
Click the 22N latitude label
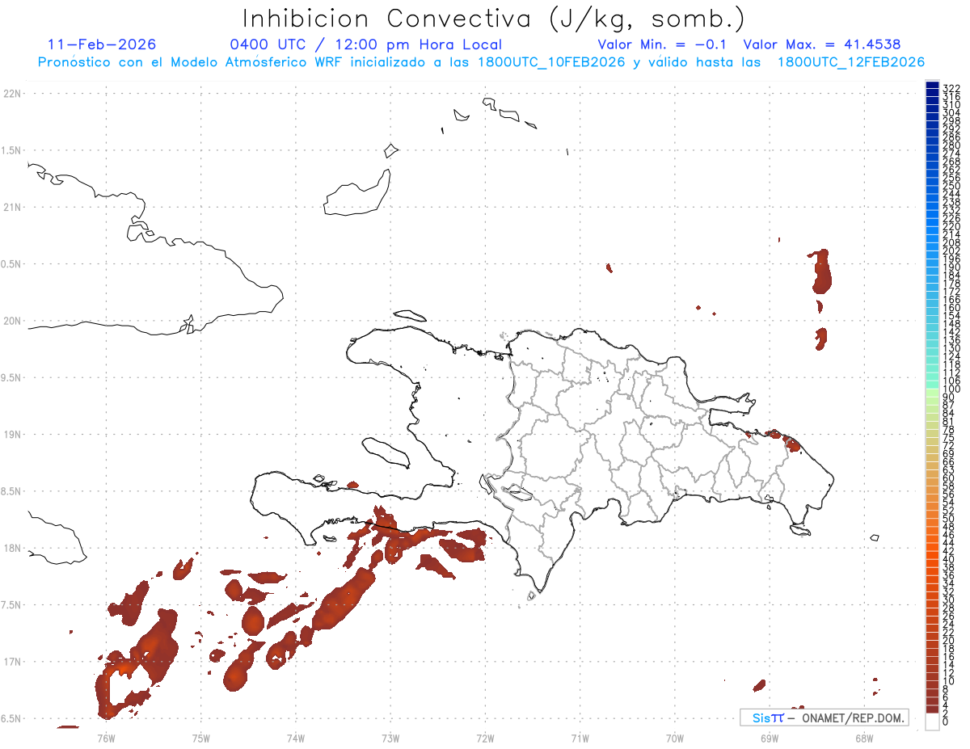[x=11, y=94]
